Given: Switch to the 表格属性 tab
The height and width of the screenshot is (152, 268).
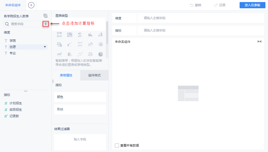Looking at the screenshot, I should 66,75.
